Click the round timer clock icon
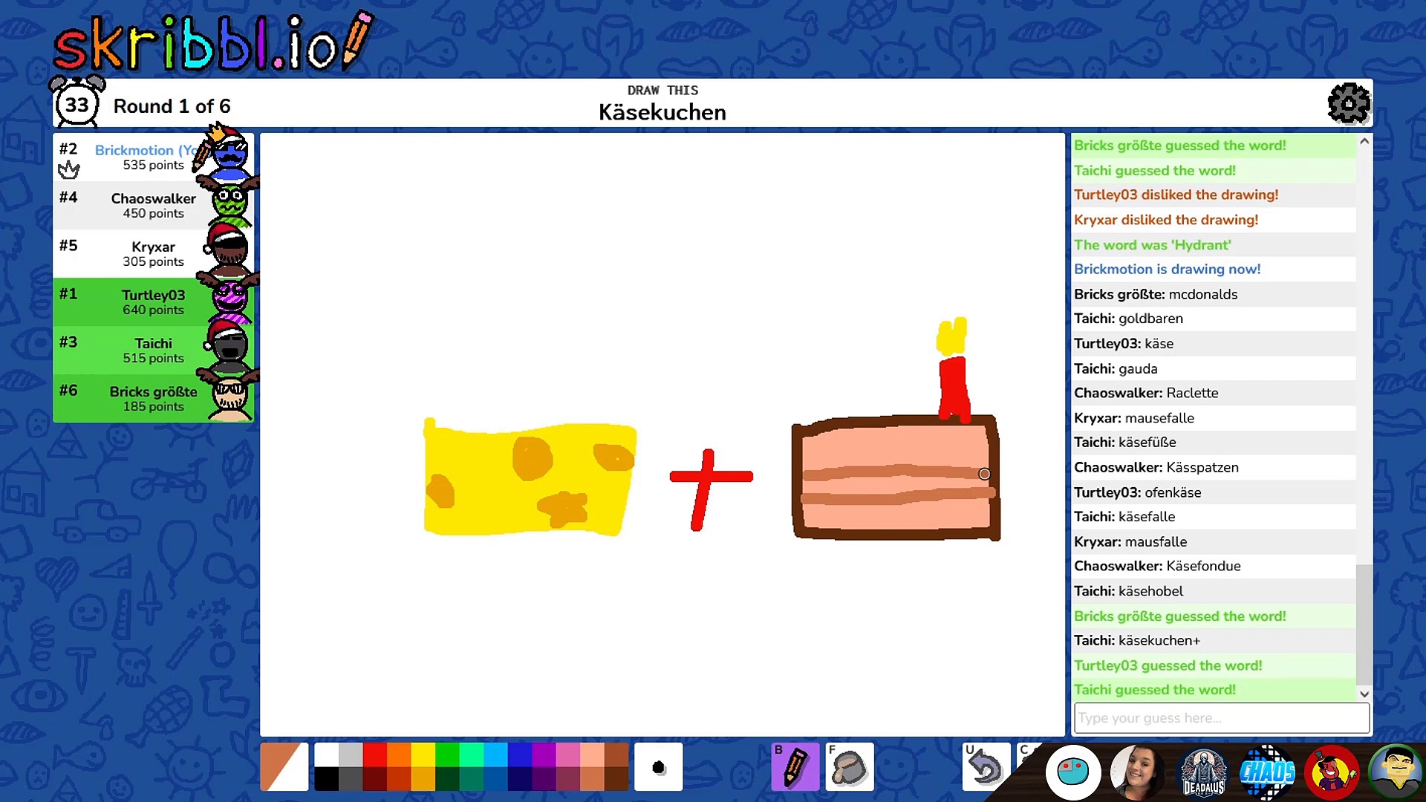The height and width of the screenshot is (802, 1426). (x=76, y=104)
